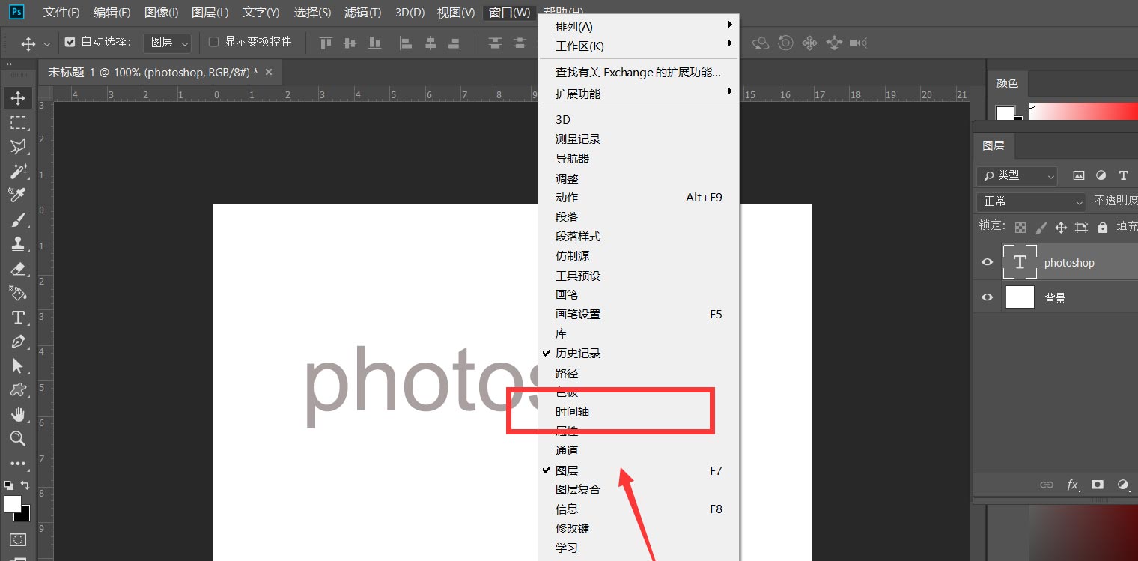This screenshot has height=561, width=1138.
Task: Select the Hand tool
Action: point(18,414)
